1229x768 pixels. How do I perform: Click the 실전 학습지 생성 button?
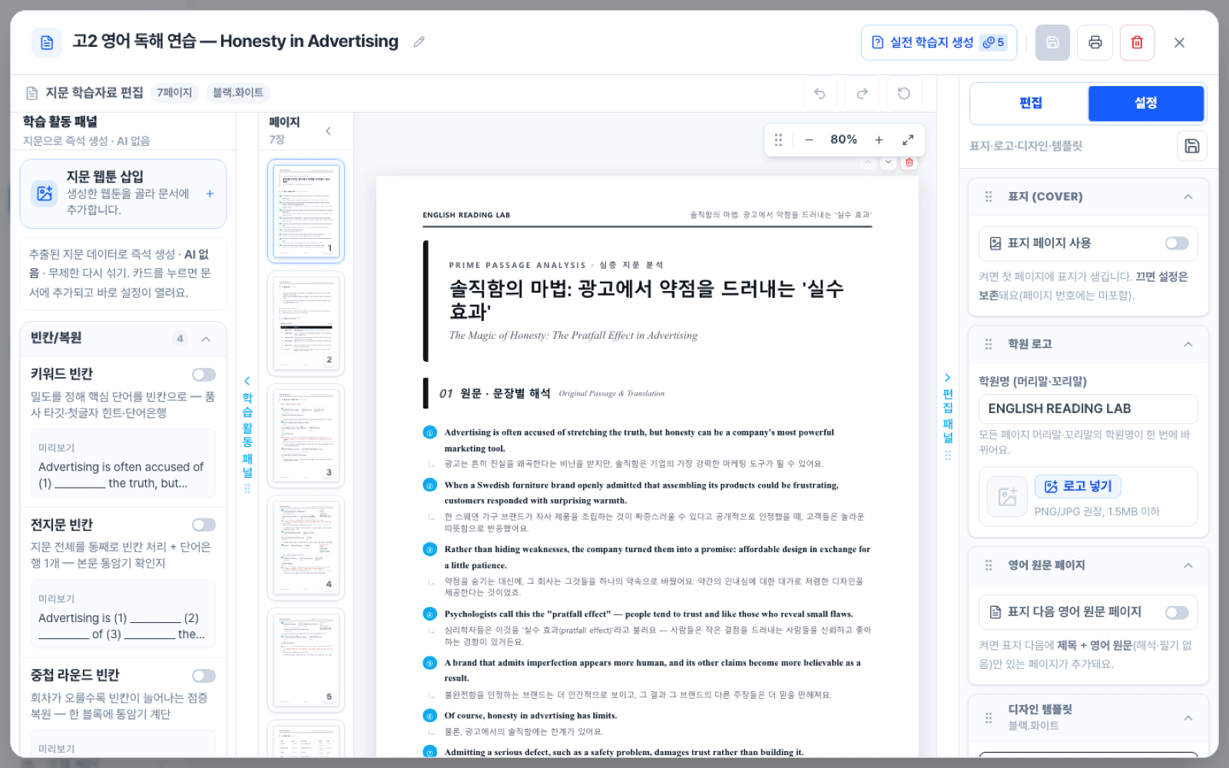pos(939,42)
